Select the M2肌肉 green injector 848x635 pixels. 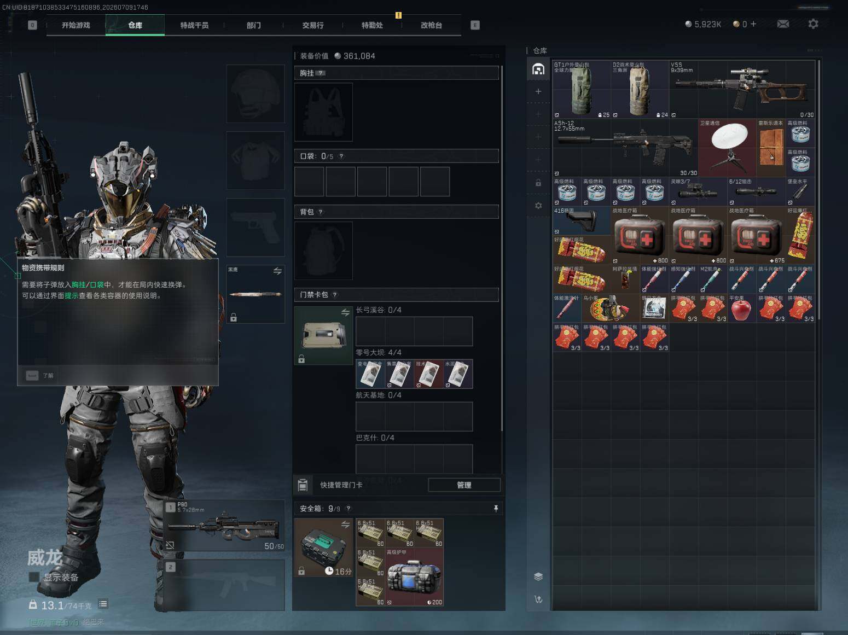[713, 279]
